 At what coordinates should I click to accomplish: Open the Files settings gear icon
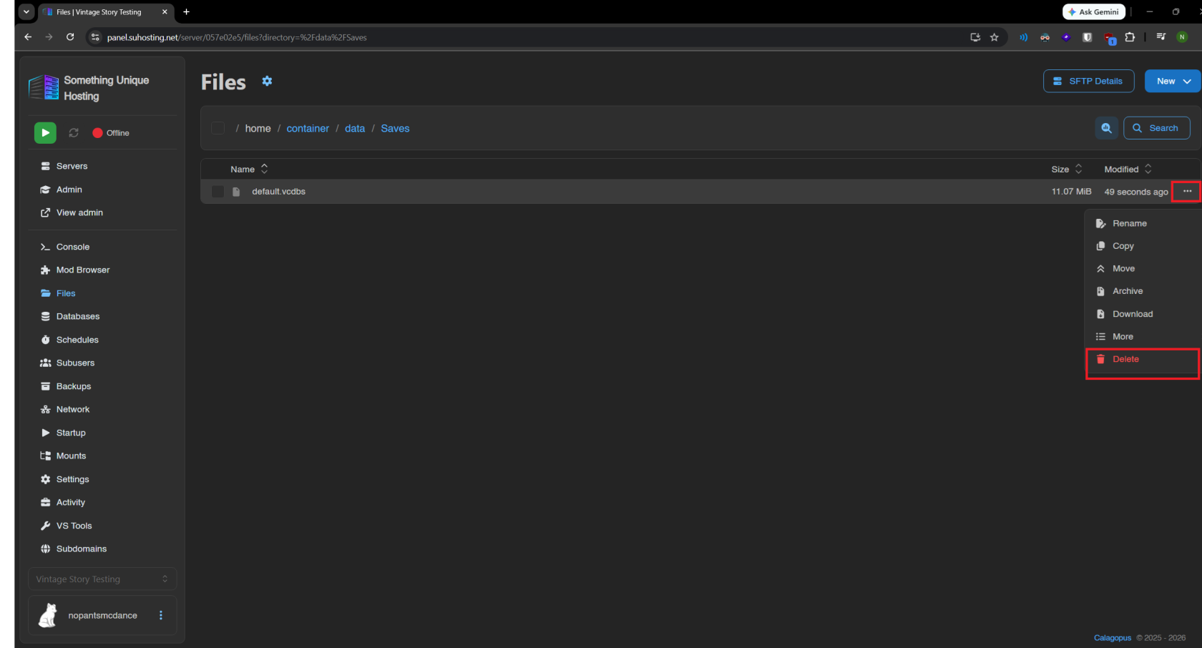tap(267, 82)
